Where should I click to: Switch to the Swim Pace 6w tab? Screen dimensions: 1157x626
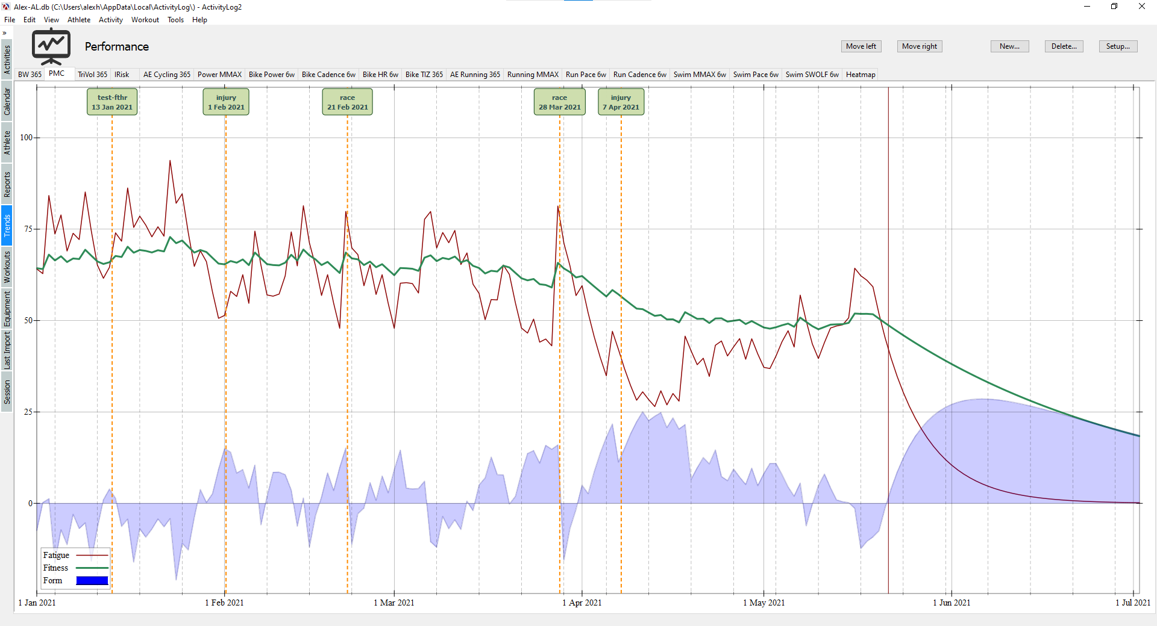click(x=756, y=75)
